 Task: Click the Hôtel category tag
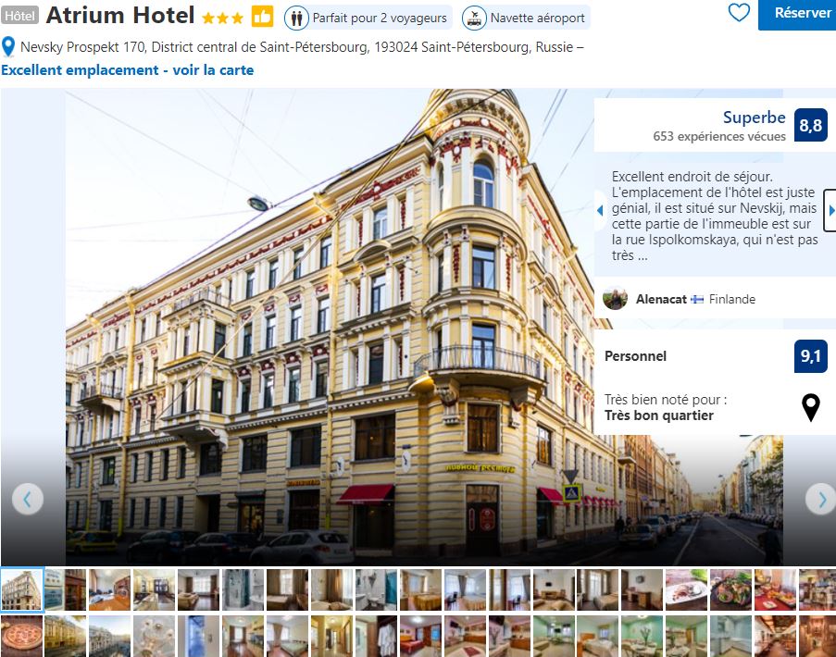point(19,16)
